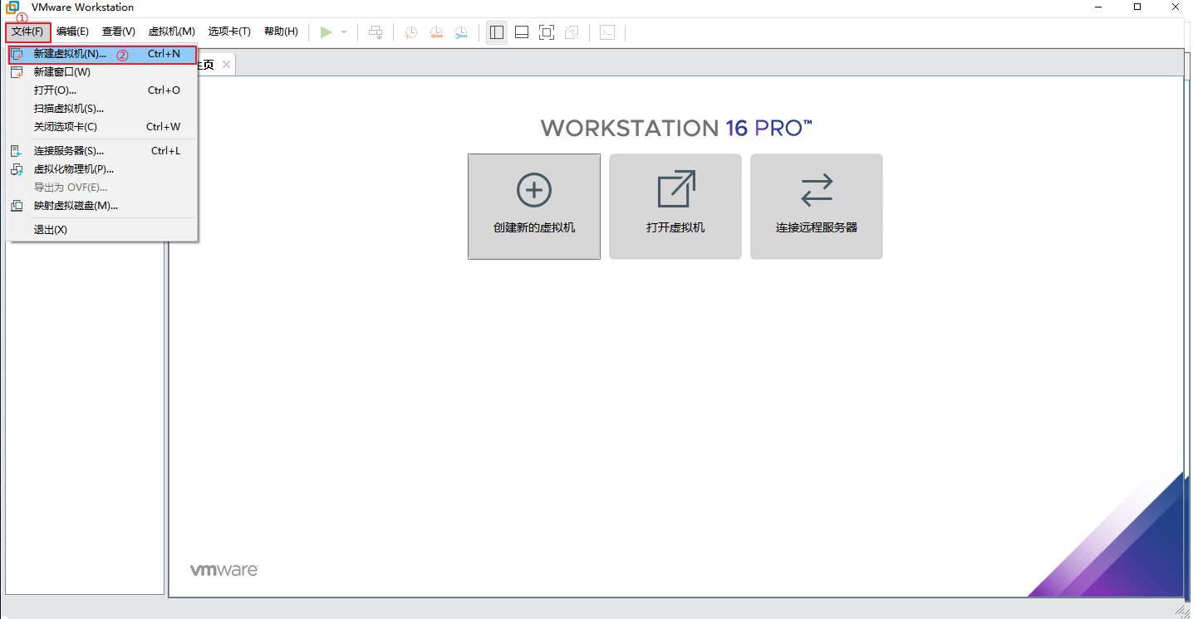
Task: Open the snapshot manager wrench icon
Action: (461, 32)
